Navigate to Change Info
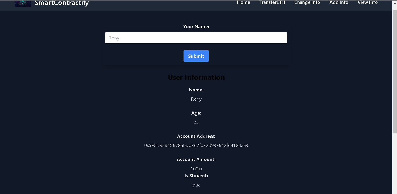The image size is (397, 194). [307, 2]
